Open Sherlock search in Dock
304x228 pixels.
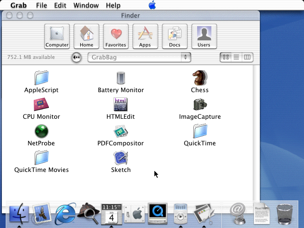[x=88, y=213]
